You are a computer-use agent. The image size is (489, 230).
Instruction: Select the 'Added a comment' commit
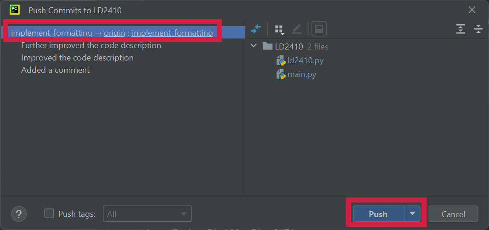(x=55, y=70)
